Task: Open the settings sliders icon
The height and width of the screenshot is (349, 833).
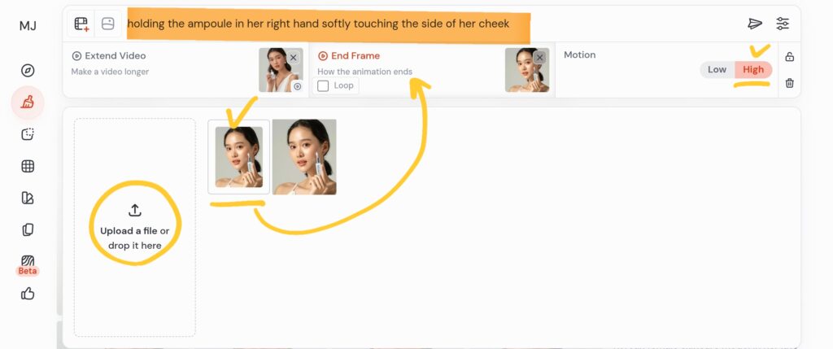Action: click(783, 24)
